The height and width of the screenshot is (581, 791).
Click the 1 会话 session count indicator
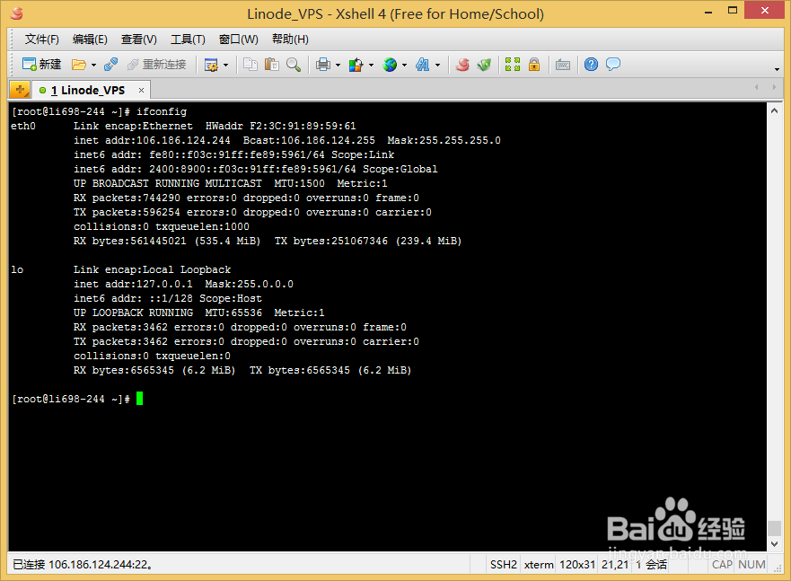tap(651, 564)
